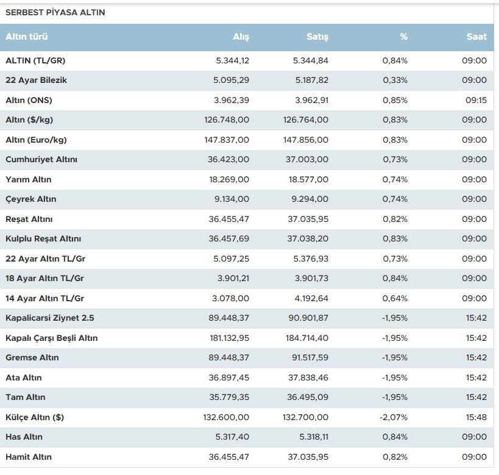The height and width of the screenshot is (475, 499).
Task: Sort by the Satış column header
Action: (x=317, y=37)
